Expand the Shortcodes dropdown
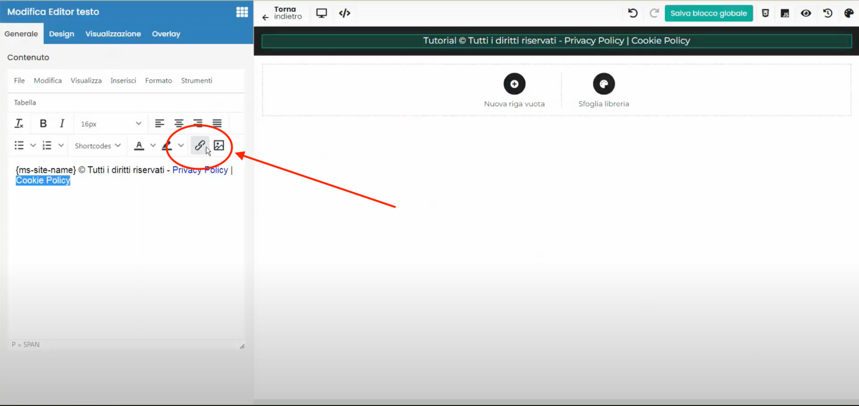The image size is (859, 406). (97, 145)
